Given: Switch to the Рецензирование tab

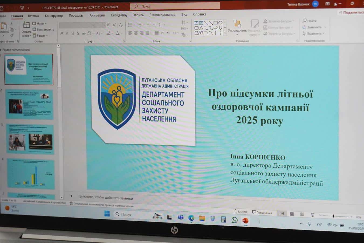Looking at the screenshot, I should pyautogui.click(x=162, y=15).
